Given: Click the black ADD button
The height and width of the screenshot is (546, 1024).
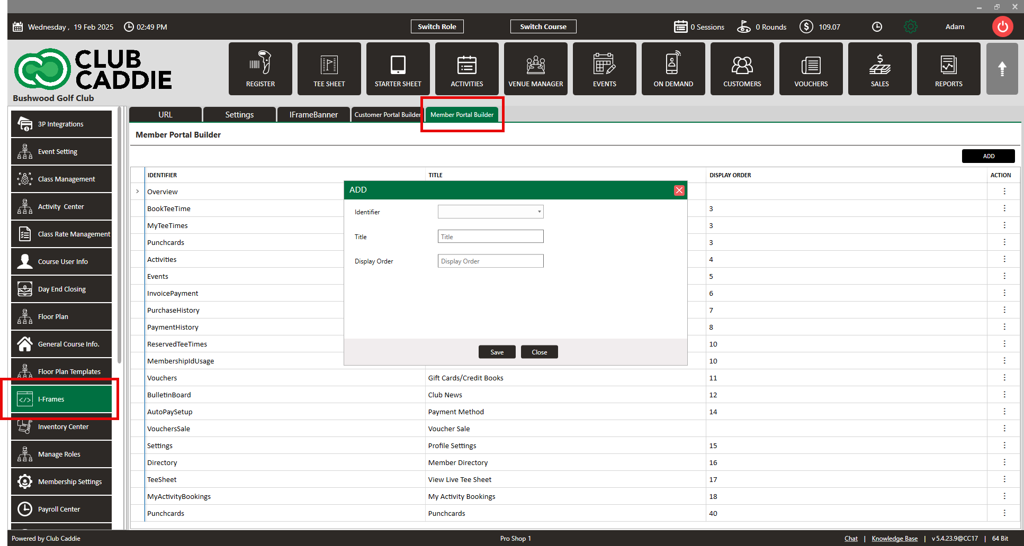Looking at the screenshot, I should click(x=989, y=156).
